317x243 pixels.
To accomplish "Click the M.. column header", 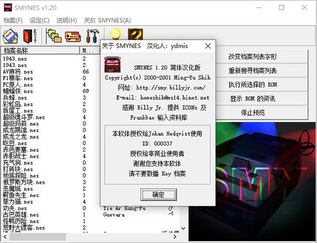I will coord(90,50).
